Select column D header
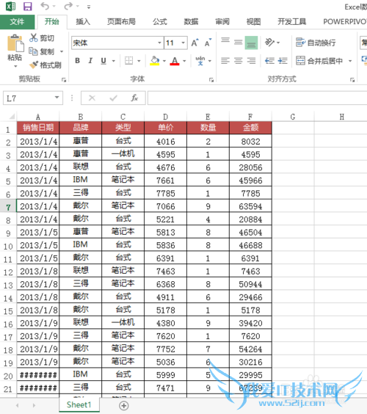Viewport: 367px width, 414px height. coord(166,117)
